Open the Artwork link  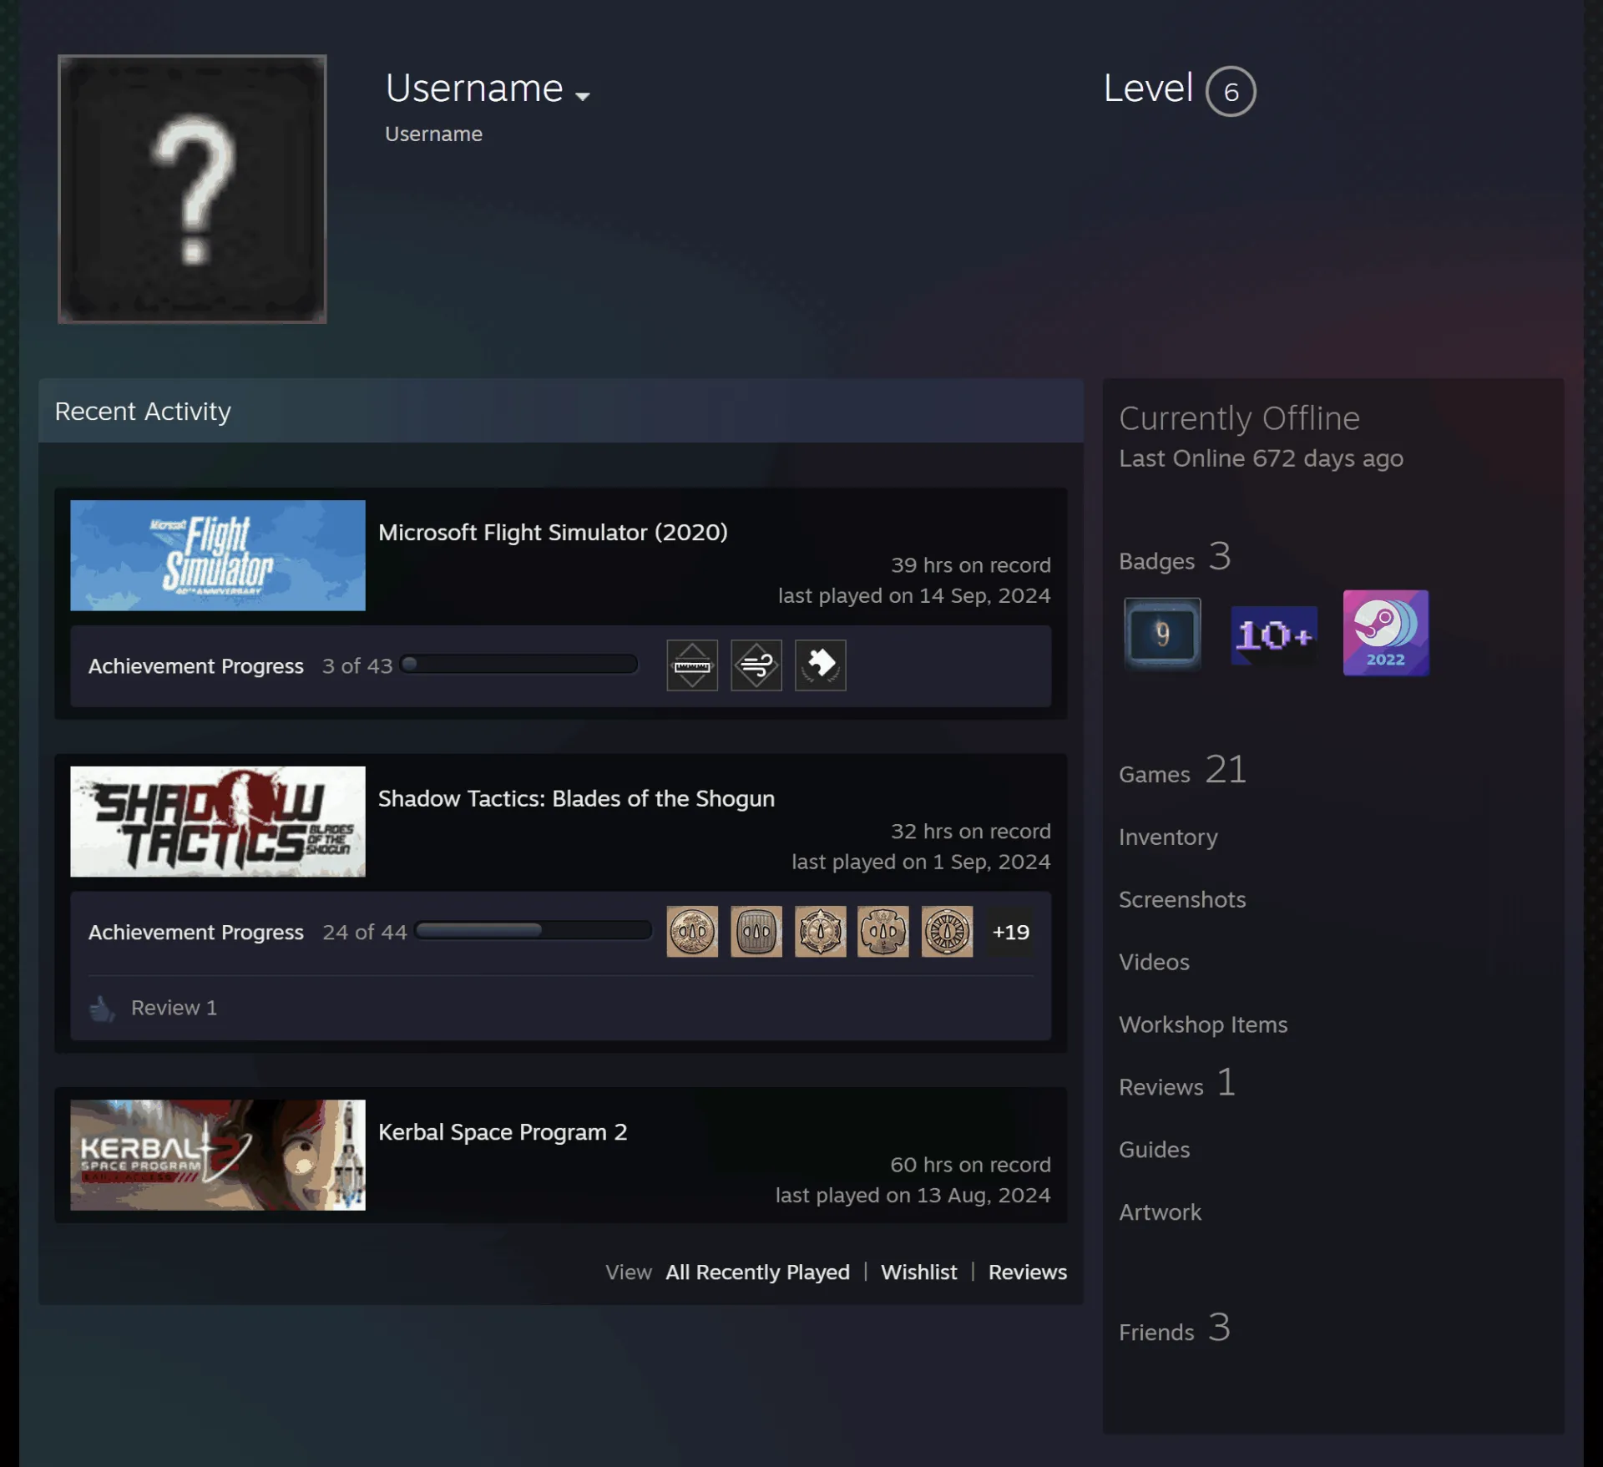1160,1212
